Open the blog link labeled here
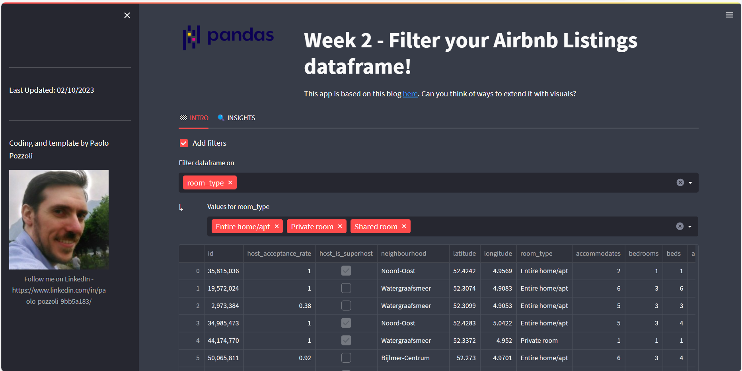This screenshot has height=371, width=742. point(410,94)
